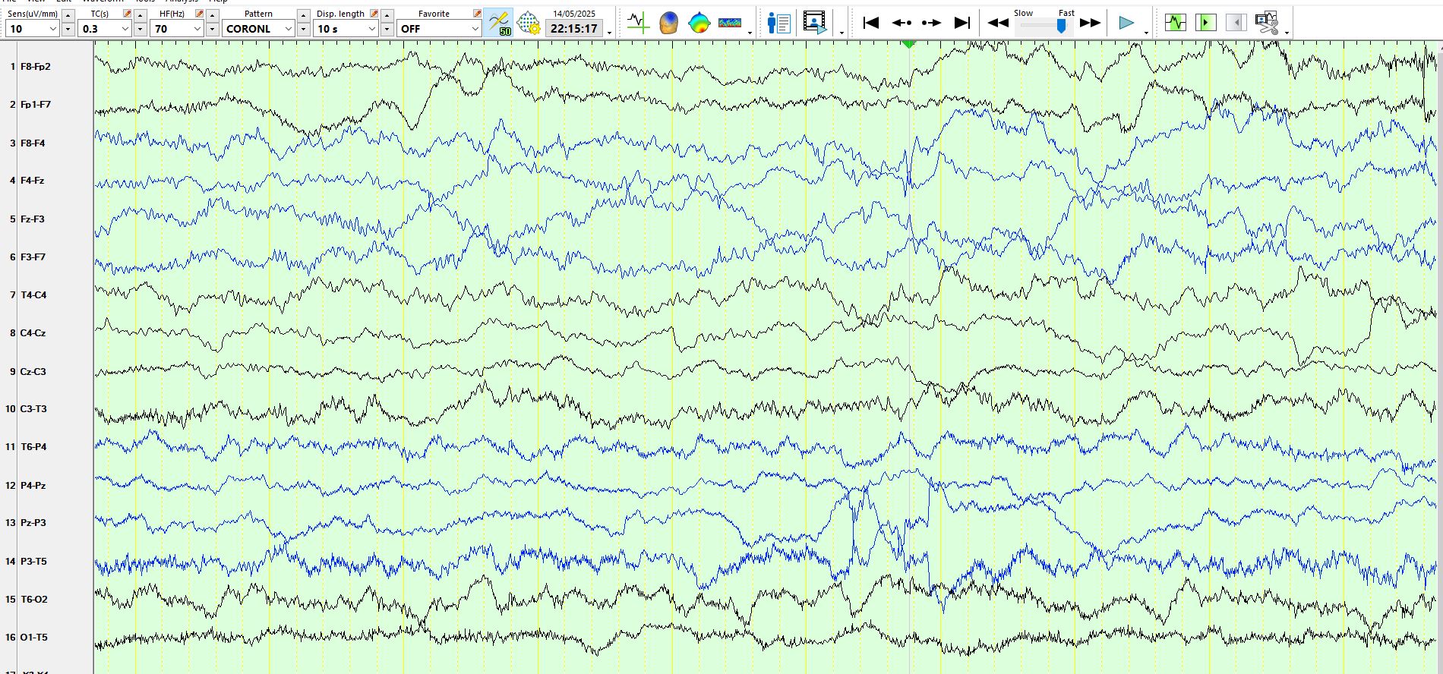Click the green boxed play-forward icon

pos(1205,23)
